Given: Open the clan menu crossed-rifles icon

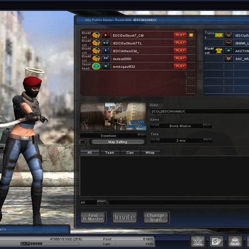Looking at the screenshot, I should (x=198, y=241).
